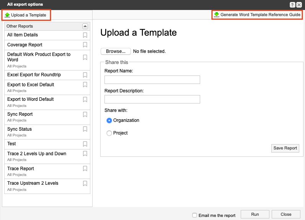Open Sync Status report from list
Viewport: 305px width, 220px height.
20,129
